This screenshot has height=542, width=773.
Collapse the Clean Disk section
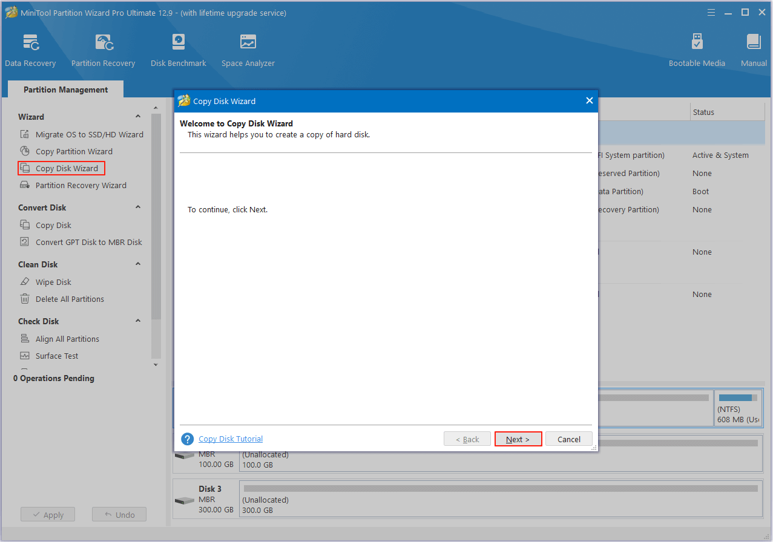point(138,264)
